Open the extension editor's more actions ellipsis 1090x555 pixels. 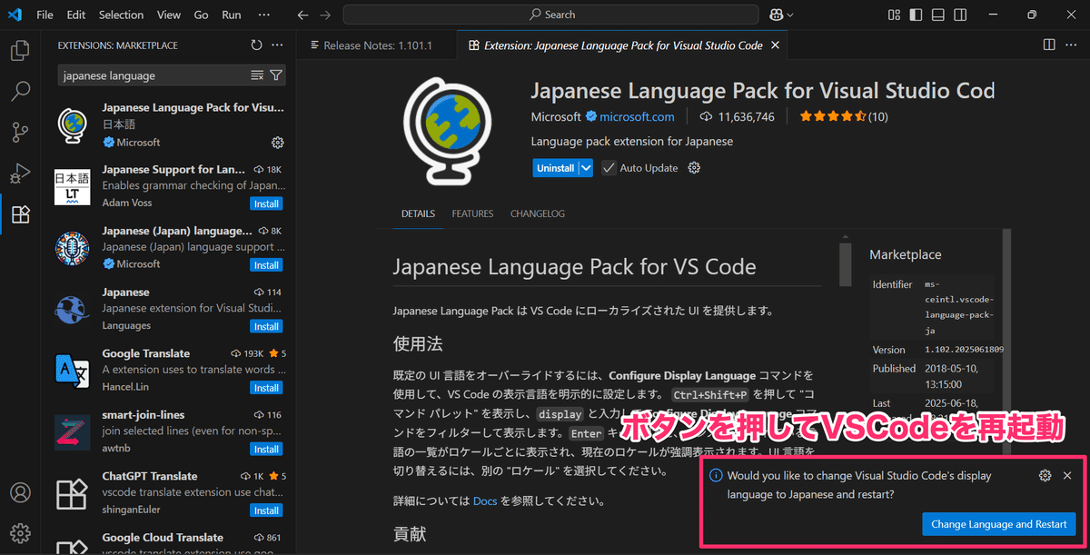1072,45
